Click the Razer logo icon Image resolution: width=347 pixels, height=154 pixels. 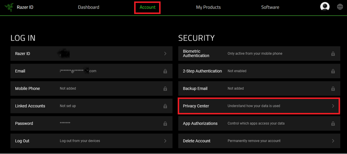point(9,7)
